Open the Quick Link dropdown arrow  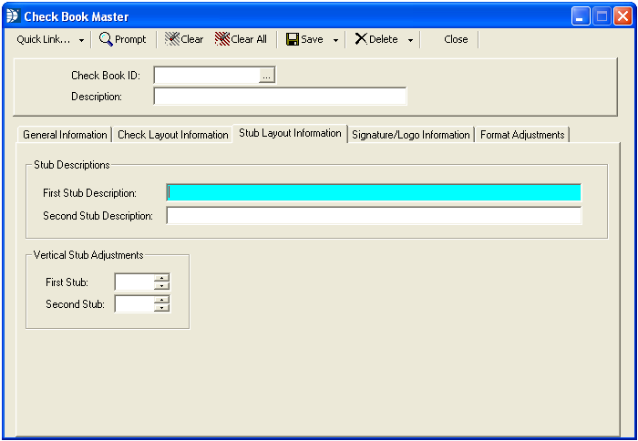click(x=81, y=40)
